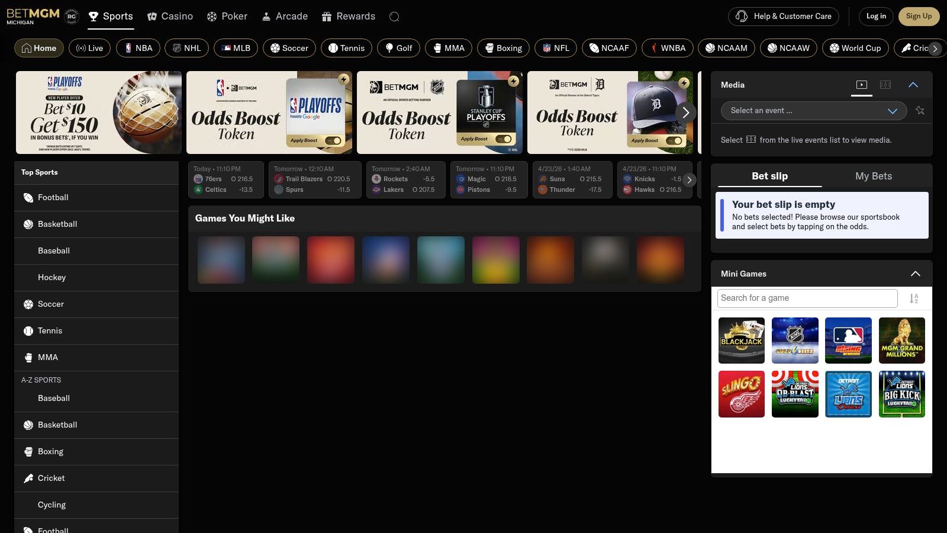Open the Casino tab in header
The image size is (947, 533).
(170, 17)
